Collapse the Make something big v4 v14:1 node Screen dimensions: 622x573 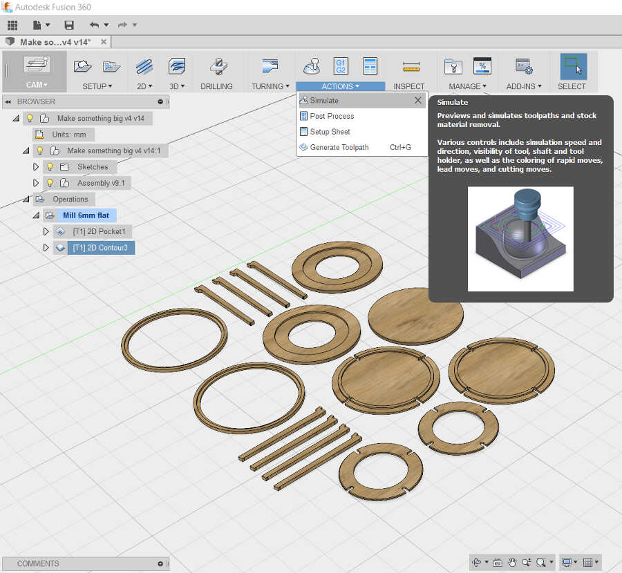pyautogui.click(x=26, y=150)
